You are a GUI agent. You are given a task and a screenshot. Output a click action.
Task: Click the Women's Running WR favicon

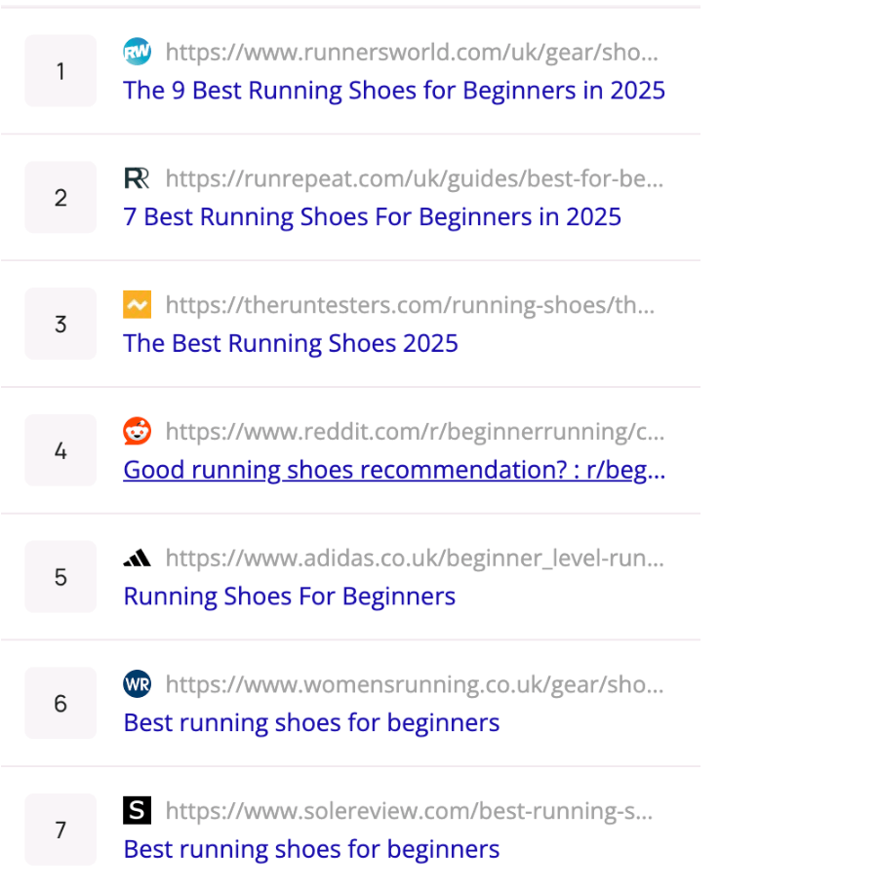tap(137, 683)
